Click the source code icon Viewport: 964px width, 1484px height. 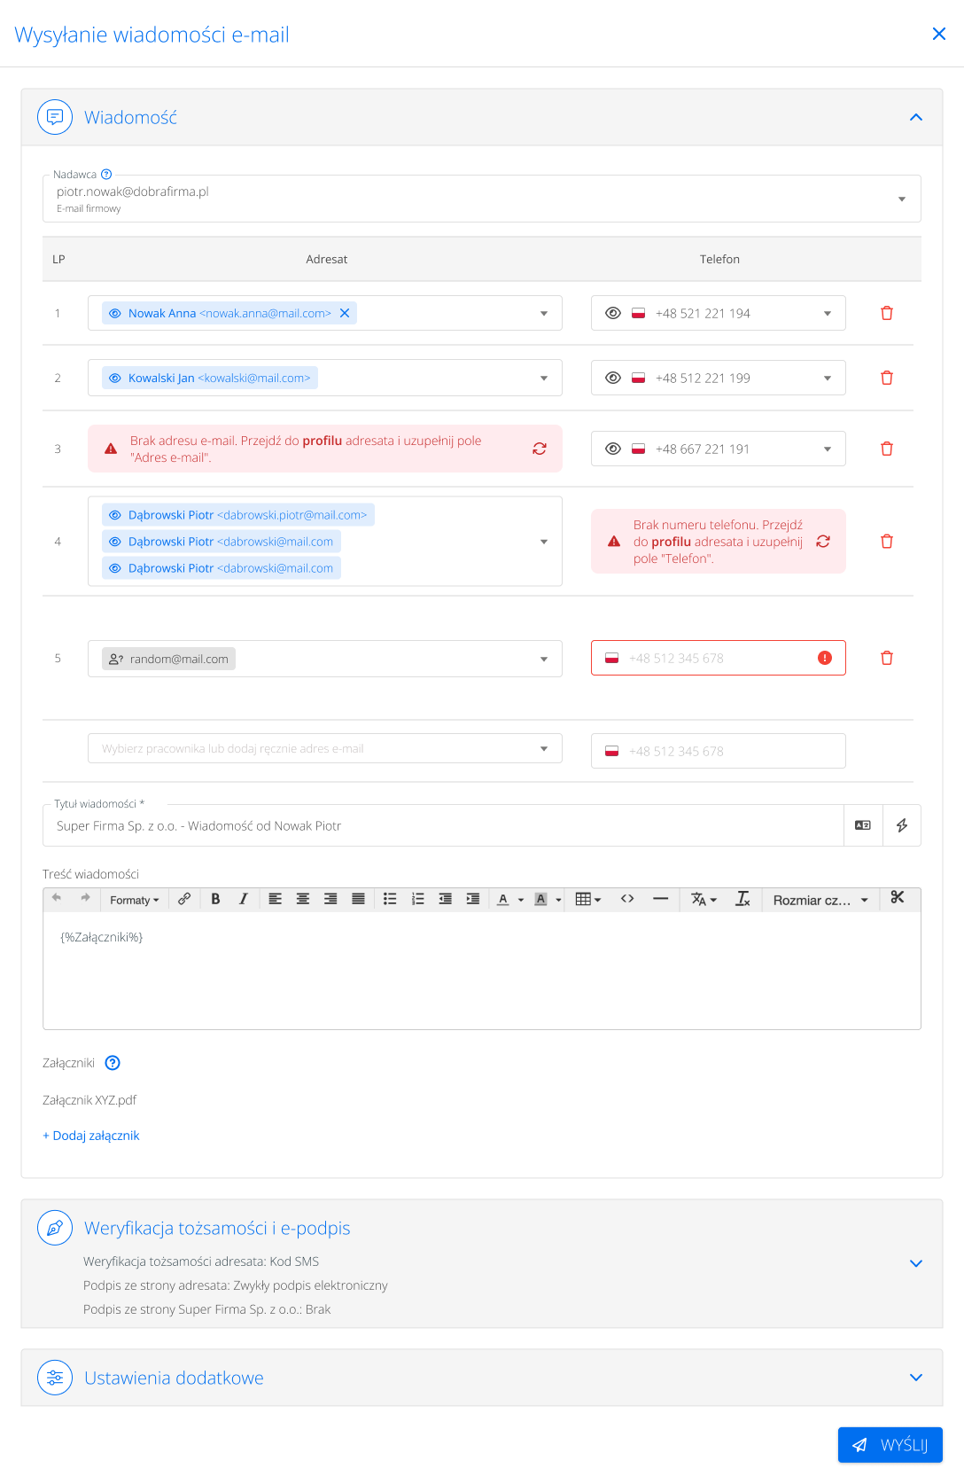pos(627,899)
